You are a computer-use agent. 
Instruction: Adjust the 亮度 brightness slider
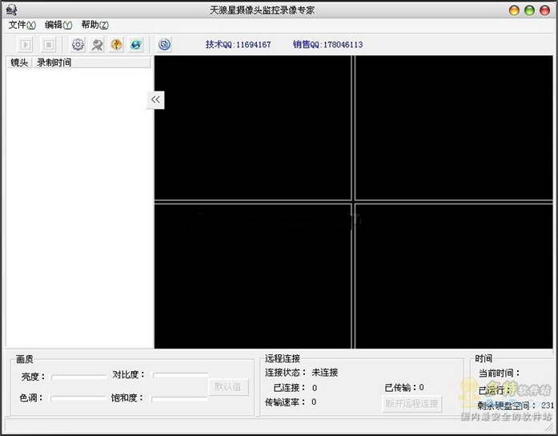pyautogui.click(x=78, y=375)
